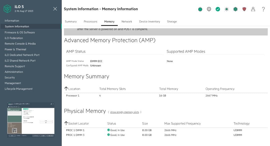270x146 pixels.
Task: Toggle the UID indicator light
Action: coord(209,9)
